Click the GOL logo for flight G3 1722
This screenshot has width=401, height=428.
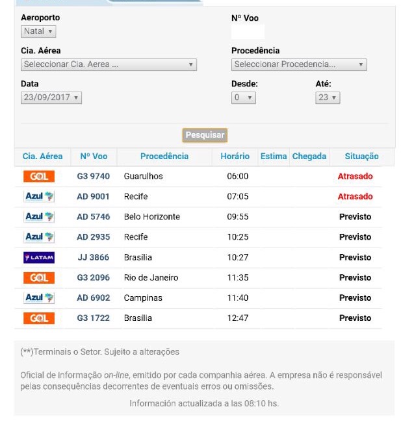pos(39,318)
